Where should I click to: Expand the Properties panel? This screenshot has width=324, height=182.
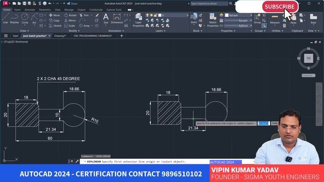(228, 31)
